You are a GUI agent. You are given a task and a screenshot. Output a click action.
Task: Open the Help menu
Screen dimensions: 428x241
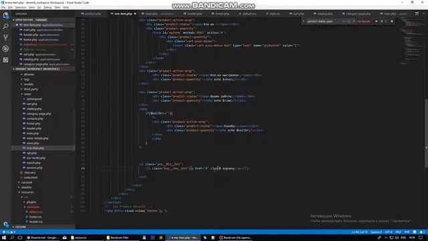coord(66,7)
